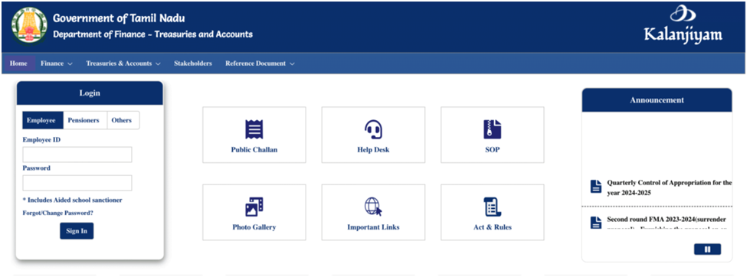The width and height of the screenshot is (750, 277).
Task: Click the Photo Gallery pictures icon
Action: click(x=254, y=207)
